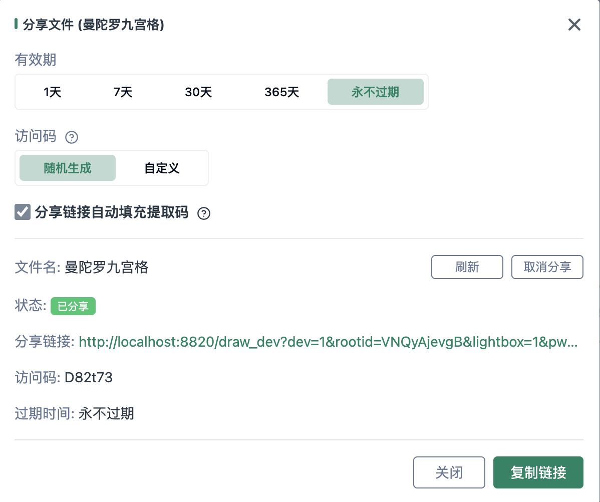600x502 pixels.
Task: Switch access code to 随机生成
Action: click(68, 168)
